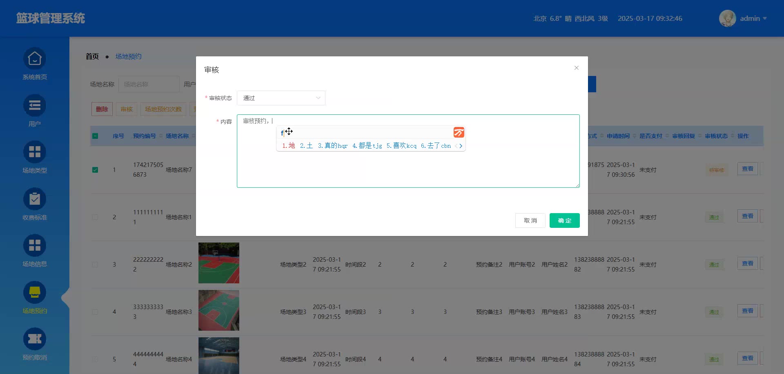
Task: Choose candidate 5 喜欢
Action: click(x=402, y=146)
